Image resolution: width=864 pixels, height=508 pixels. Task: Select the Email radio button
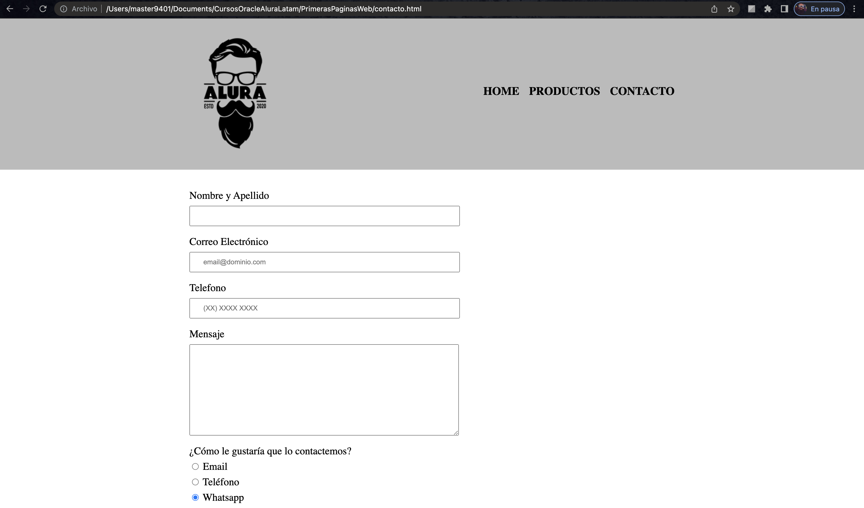tap(195, 466)
